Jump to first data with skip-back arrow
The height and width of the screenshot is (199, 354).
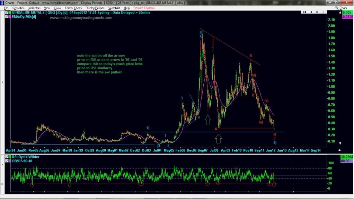point(304,12)
